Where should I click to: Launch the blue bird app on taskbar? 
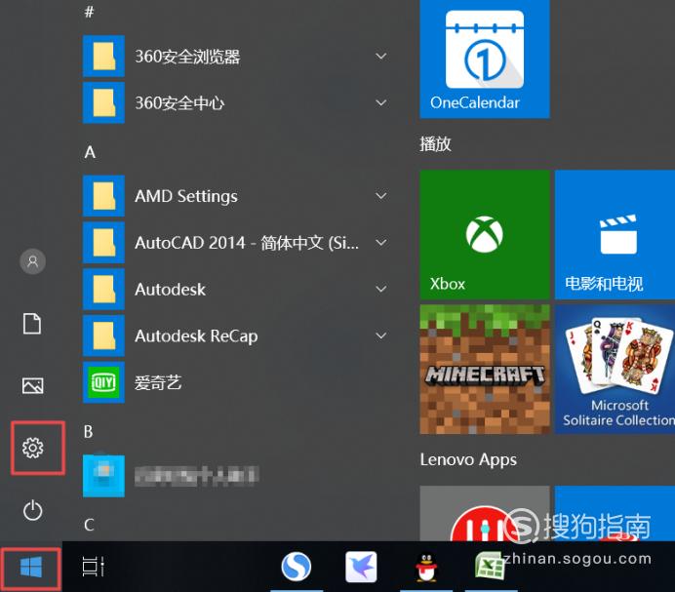(361, 567)
